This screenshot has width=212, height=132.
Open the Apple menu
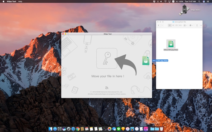click(4, 2)
